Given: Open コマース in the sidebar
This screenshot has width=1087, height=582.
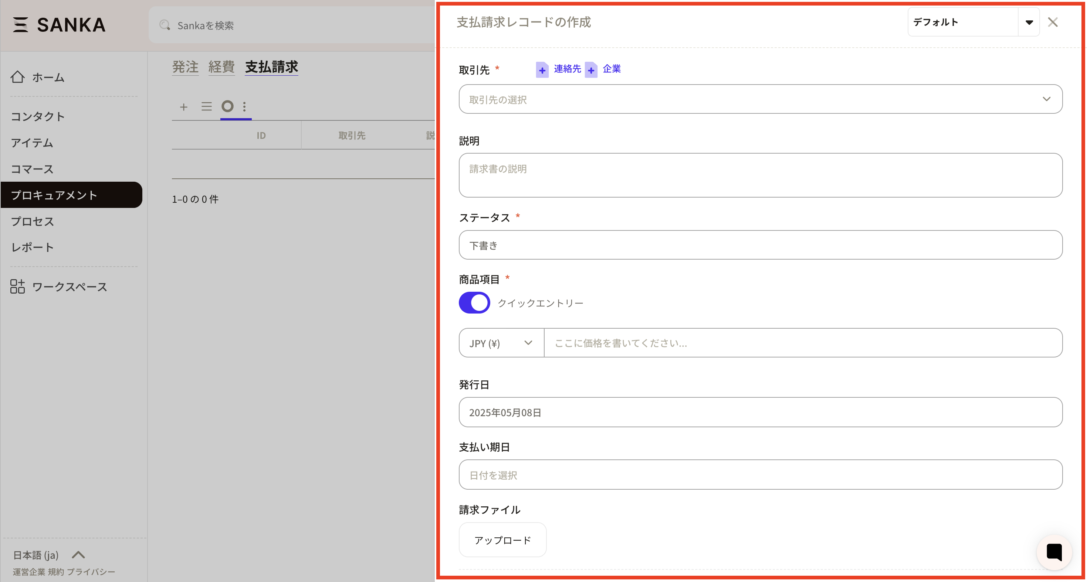Looking at the screenshot, I should coord(32,169).
